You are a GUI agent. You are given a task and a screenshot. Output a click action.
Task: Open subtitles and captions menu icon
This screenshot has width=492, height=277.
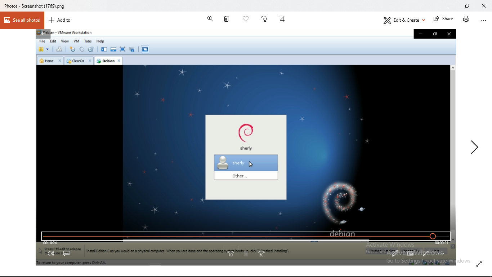[66, 254]
